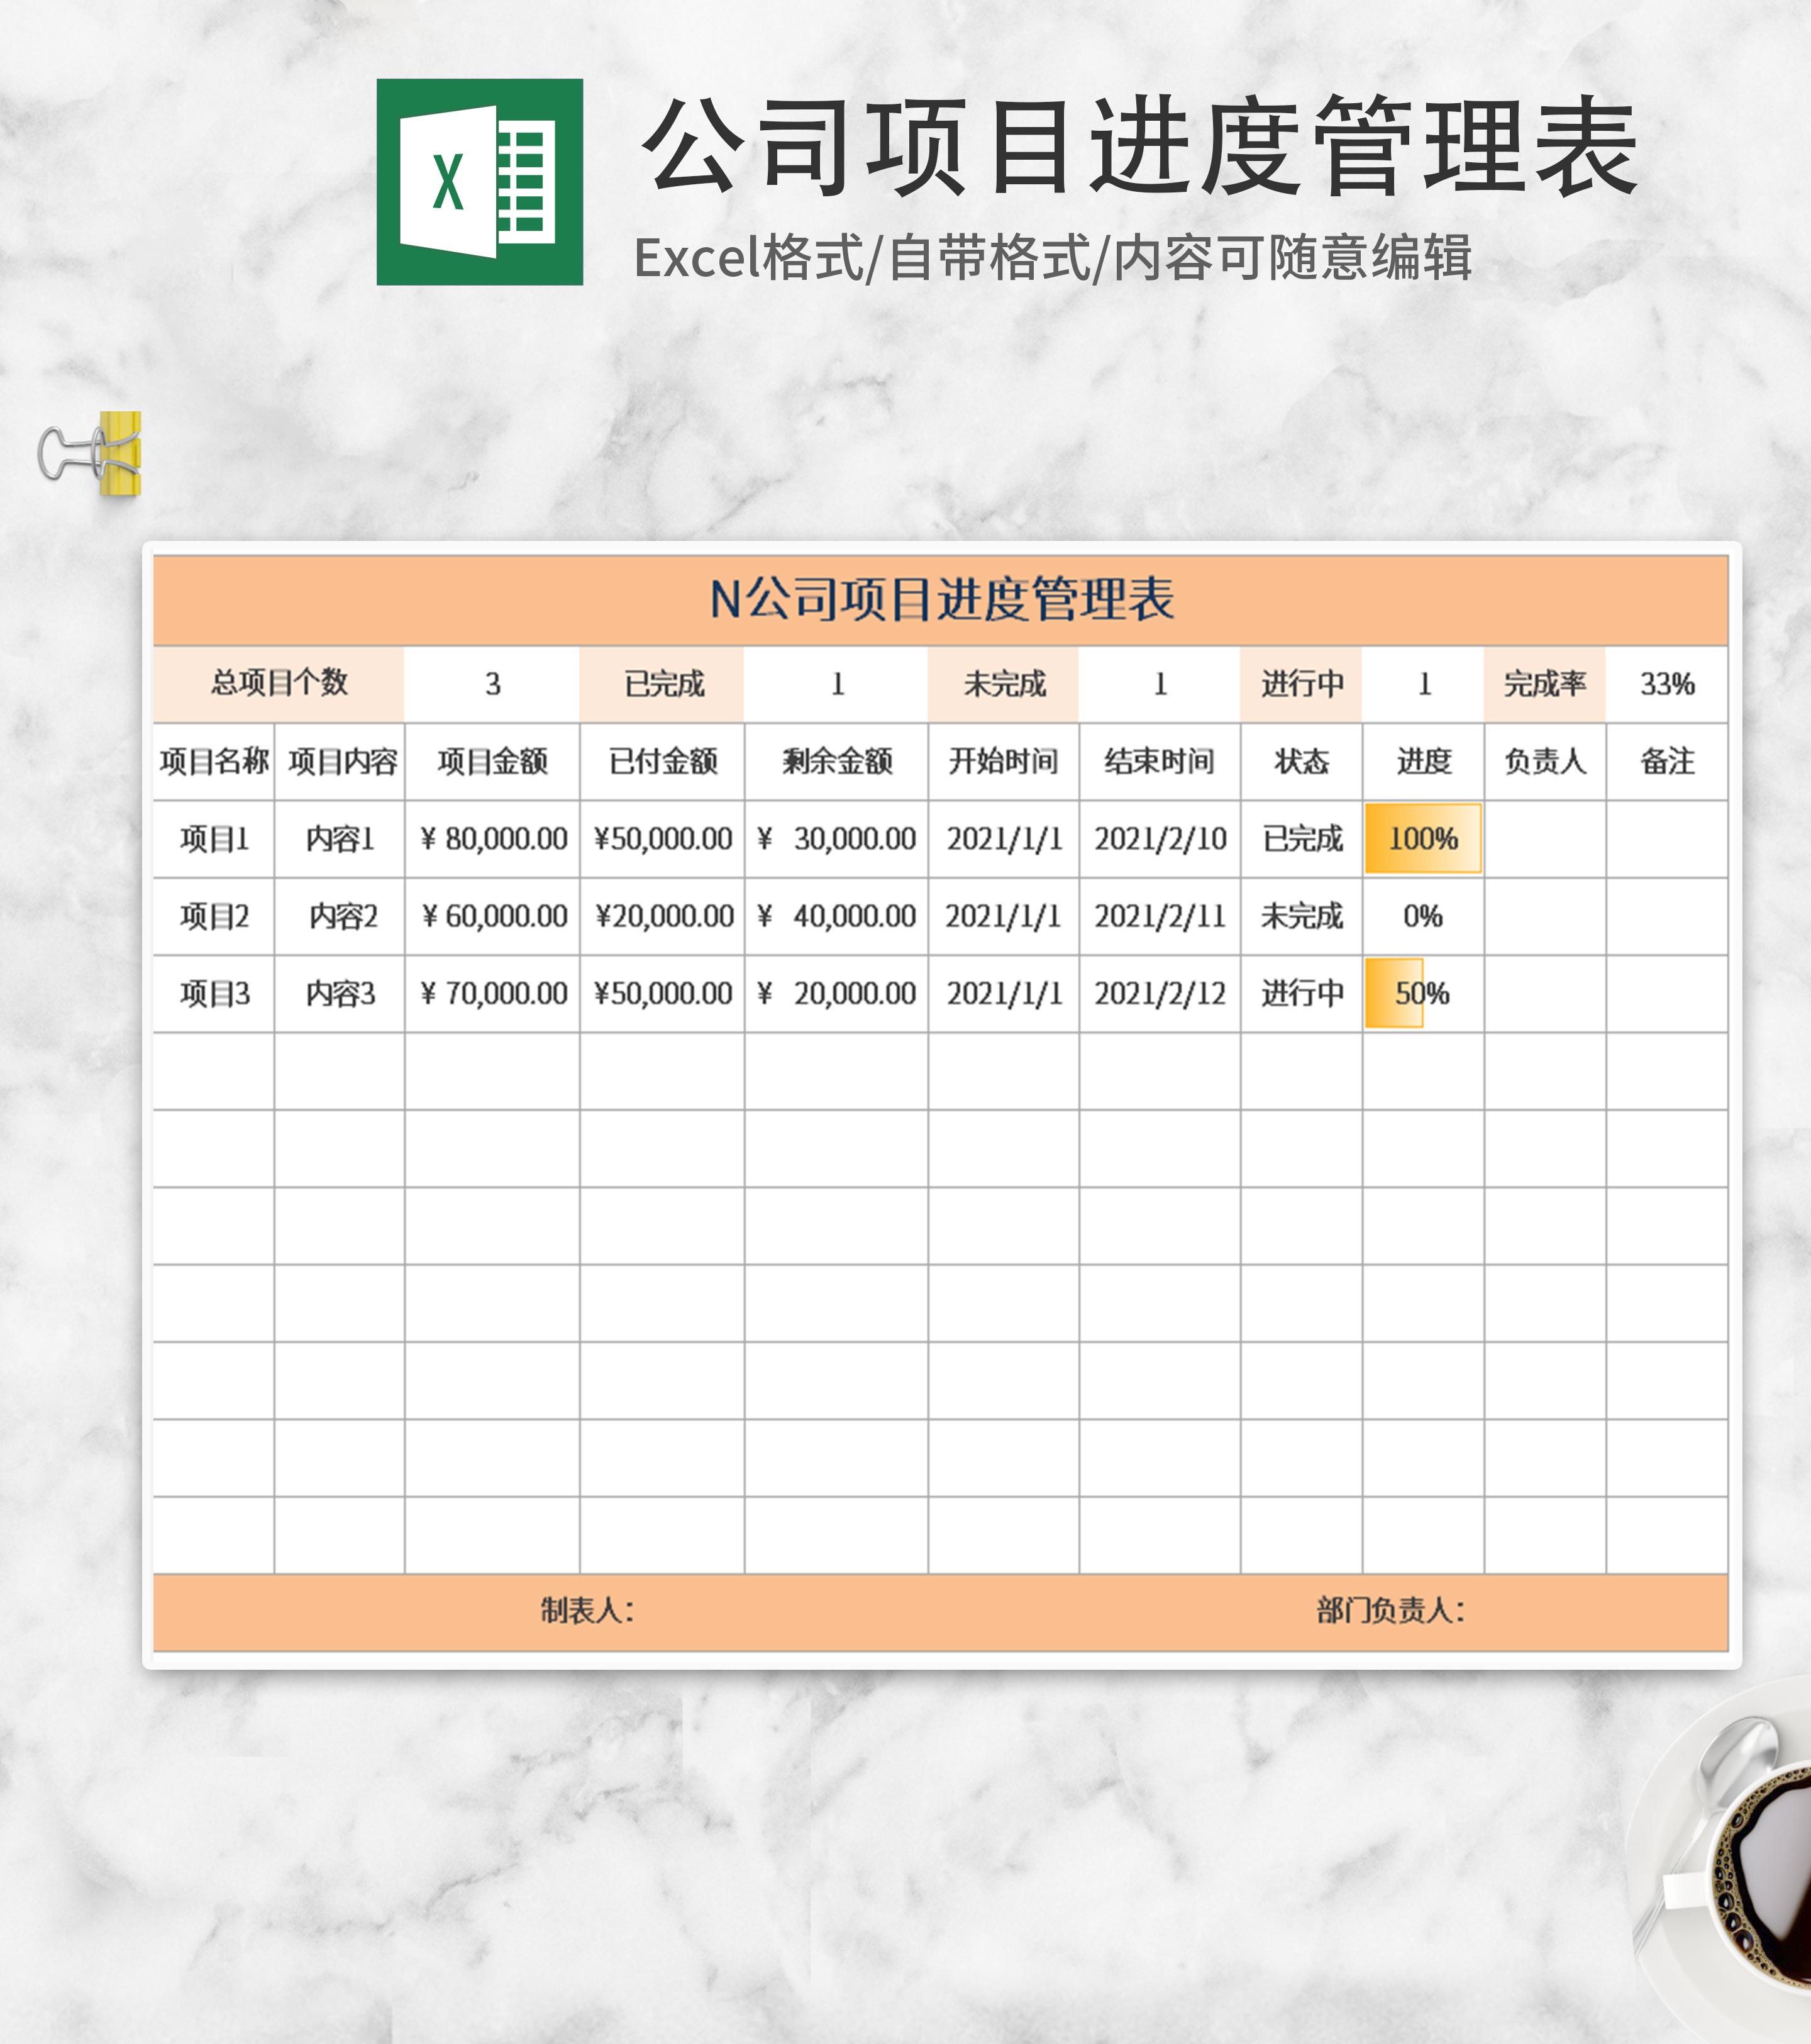1811x2044 pixels.
Task: Select the 100% progress bar cell
Action: tap(1422, 839)
